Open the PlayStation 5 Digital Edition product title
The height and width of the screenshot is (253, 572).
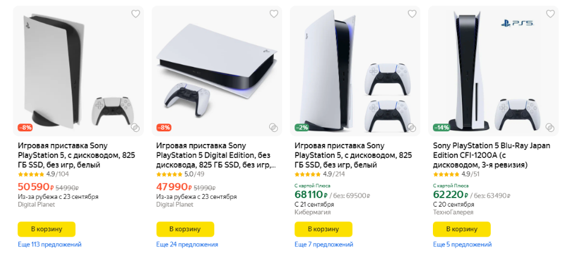(216, 155)
